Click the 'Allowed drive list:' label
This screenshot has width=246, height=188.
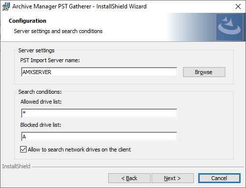click(x=41, y=102)
